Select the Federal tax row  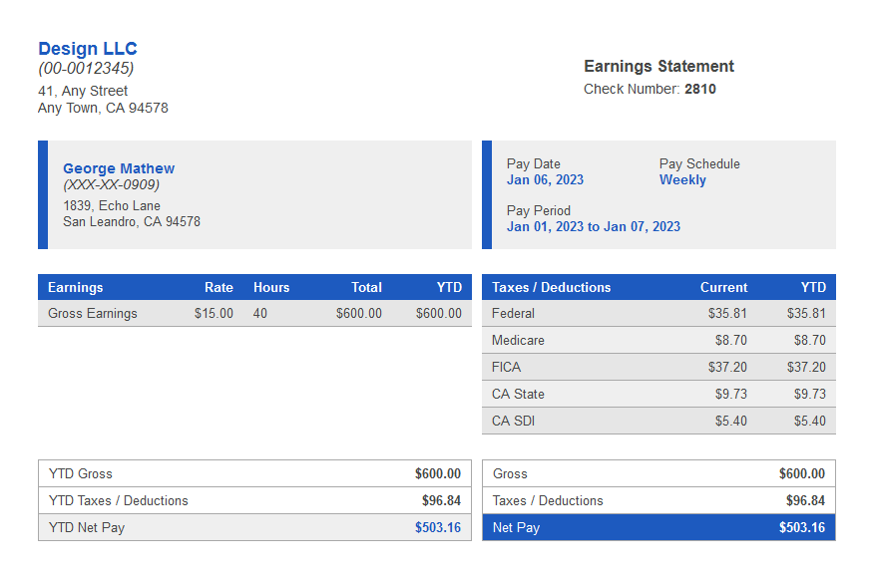pos(509,313)
